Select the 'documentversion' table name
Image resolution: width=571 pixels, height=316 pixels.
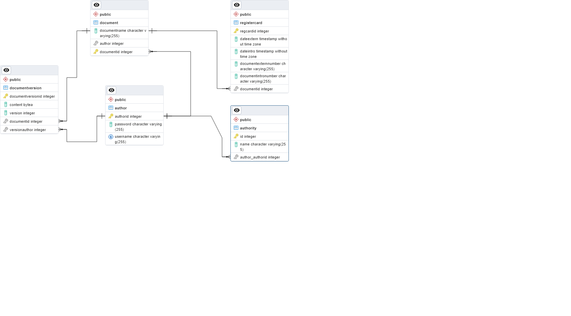pos(26,88)
